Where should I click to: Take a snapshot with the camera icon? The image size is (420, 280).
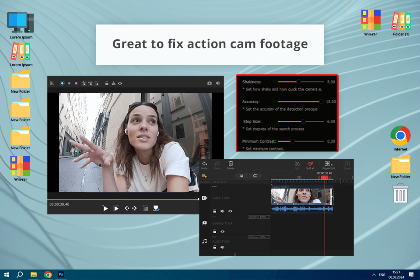[210, 83]
